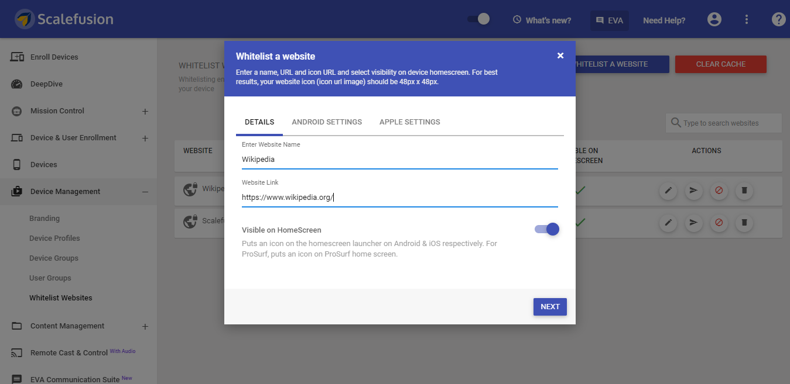Switch to the Android Settings tab

click(x=327, y=122)
